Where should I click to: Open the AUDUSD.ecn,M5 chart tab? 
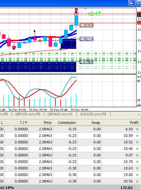pos(93,114)
